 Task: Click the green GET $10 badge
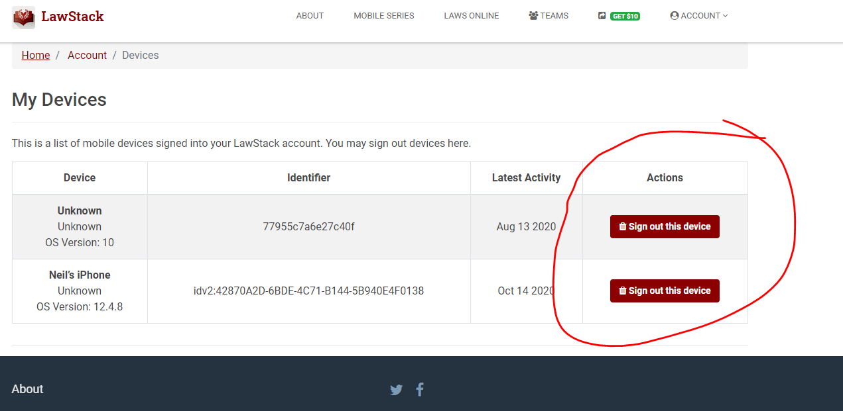(x=625, y=16)
